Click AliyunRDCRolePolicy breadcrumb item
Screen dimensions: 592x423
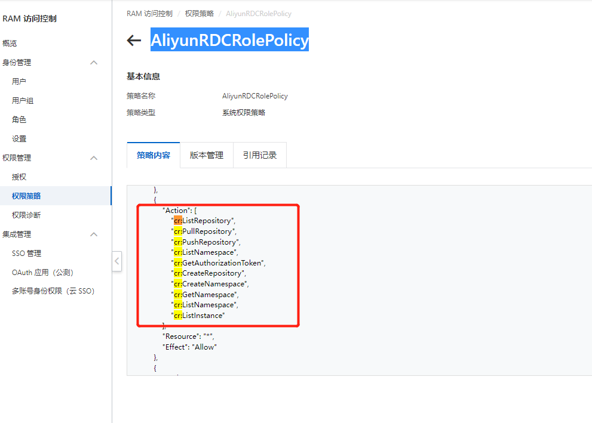click(259, 14)
